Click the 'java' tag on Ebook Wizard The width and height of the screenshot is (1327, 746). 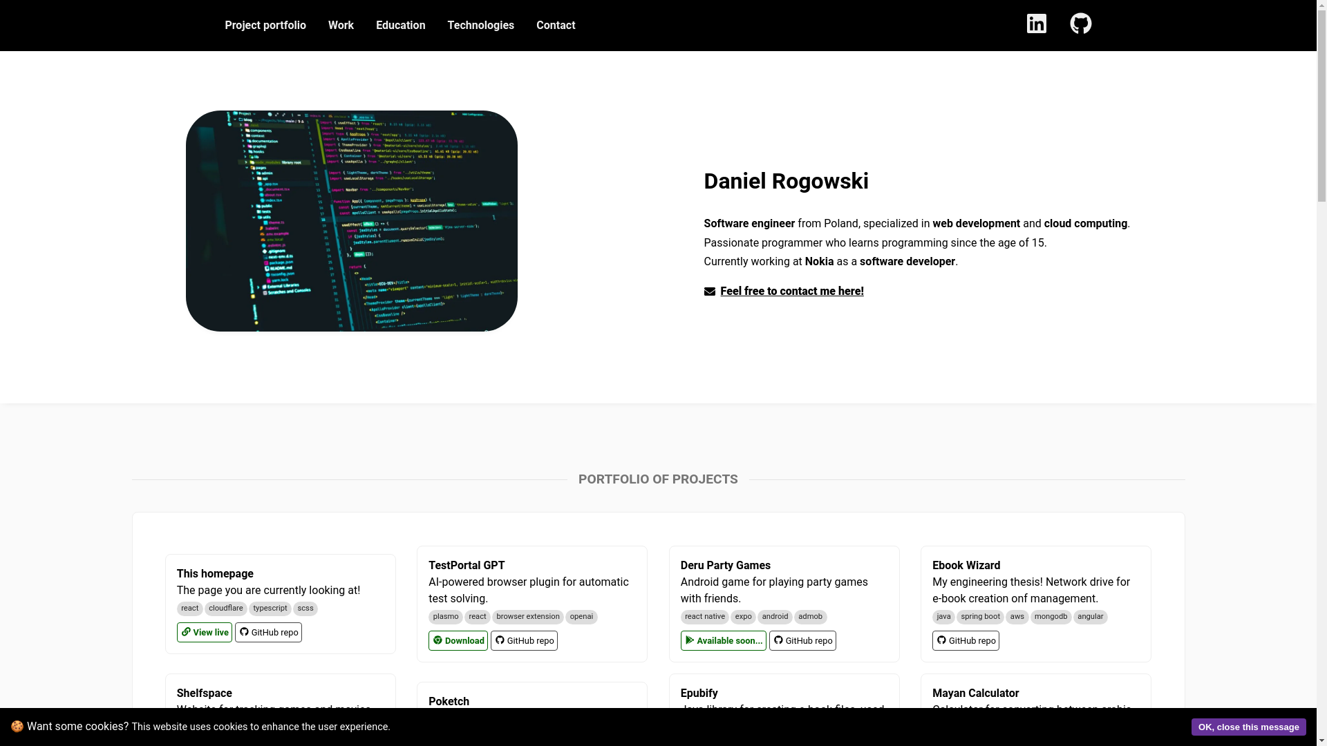[943, 617]
